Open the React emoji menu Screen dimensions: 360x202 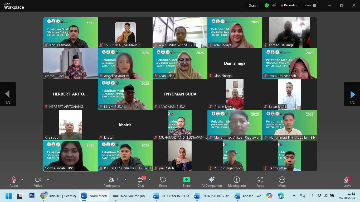(x=163, y=182)
